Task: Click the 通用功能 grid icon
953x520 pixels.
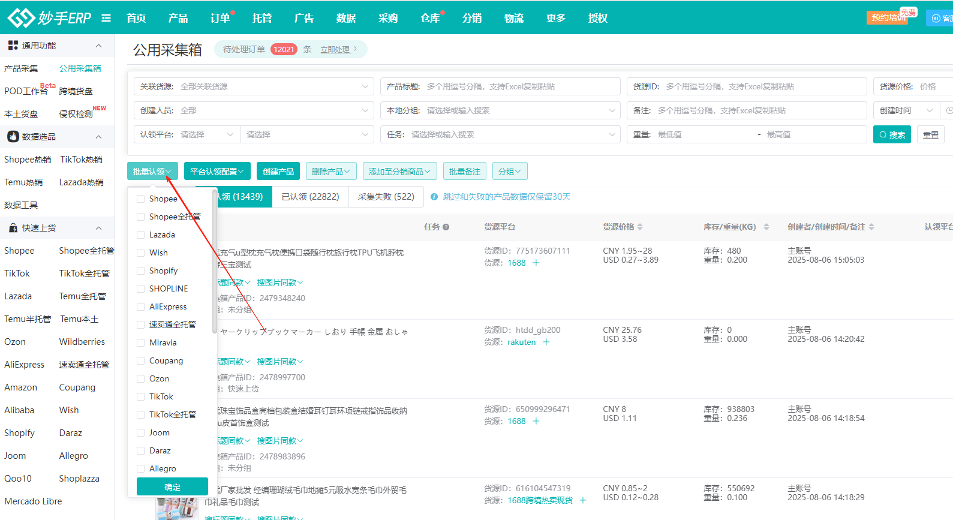Action: (13, 46)
